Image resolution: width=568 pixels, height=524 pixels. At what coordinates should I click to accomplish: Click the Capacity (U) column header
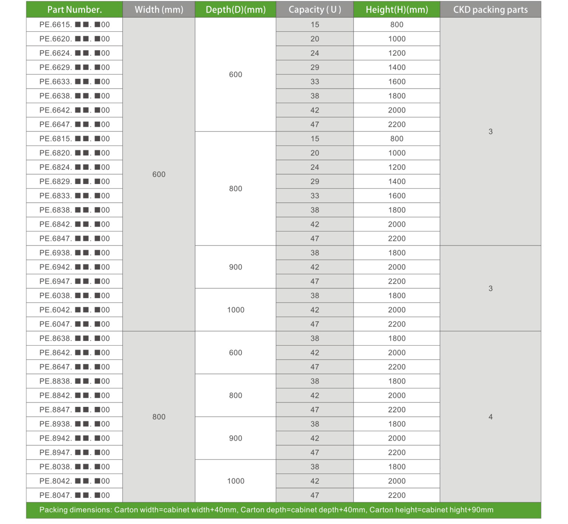[314, 10]
